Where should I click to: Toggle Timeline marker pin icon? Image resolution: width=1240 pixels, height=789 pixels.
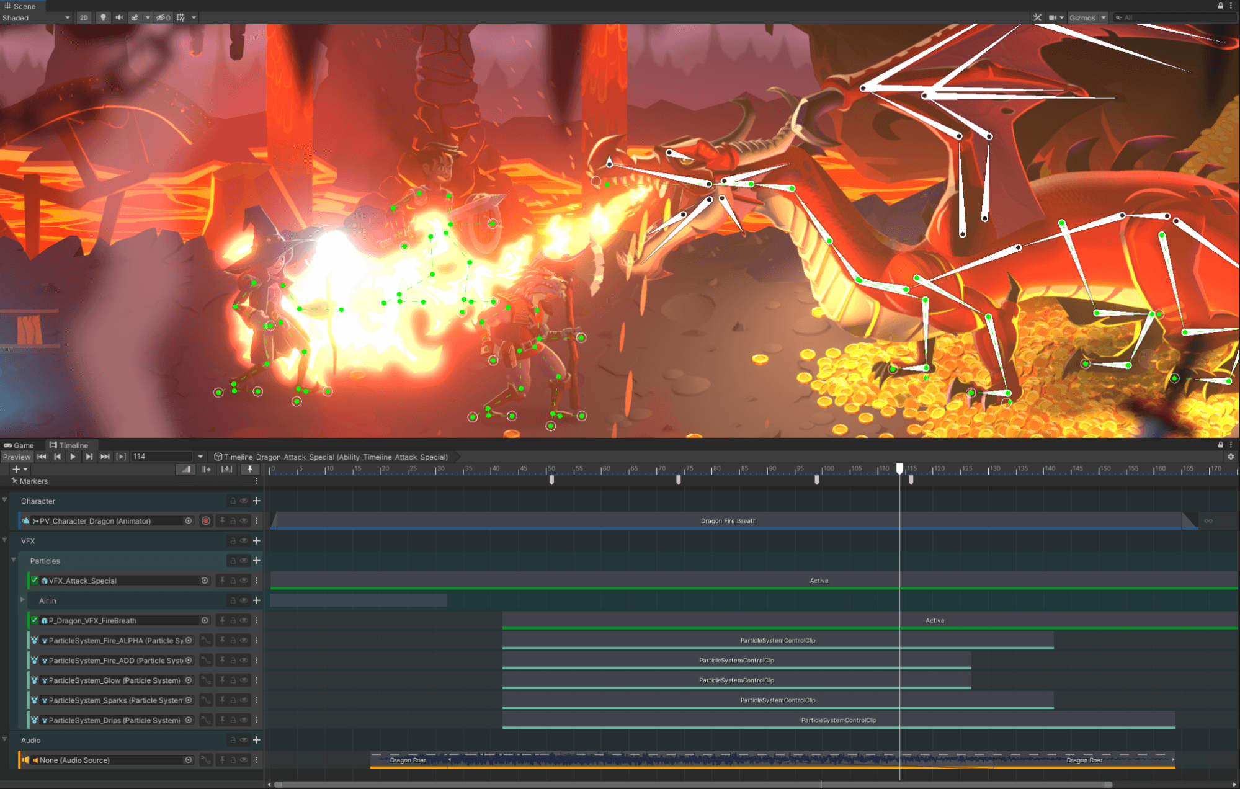250,469
